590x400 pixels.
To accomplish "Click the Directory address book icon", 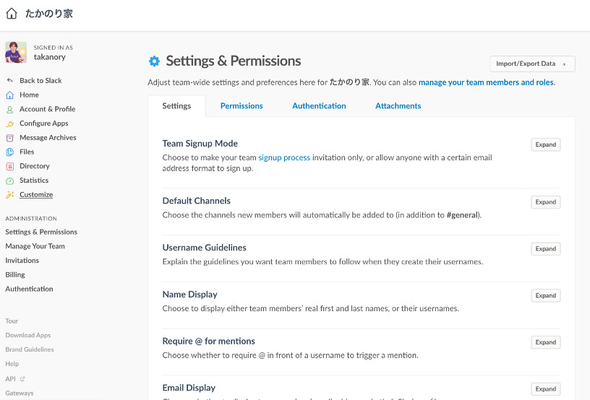I will pyautogui.click(x=10, y=166).
